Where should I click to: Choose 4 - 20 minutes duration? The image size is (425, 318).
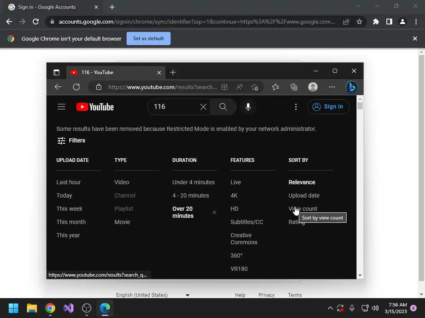[191, 195]
